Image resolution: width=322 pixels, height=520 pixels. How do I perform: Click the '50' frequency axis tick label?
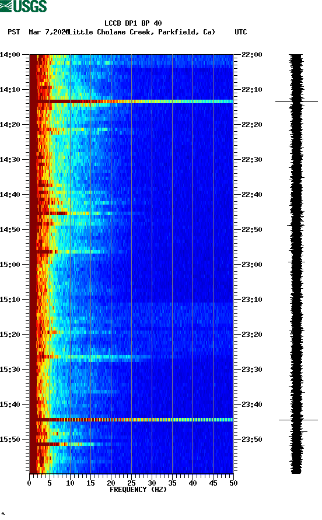233,483
